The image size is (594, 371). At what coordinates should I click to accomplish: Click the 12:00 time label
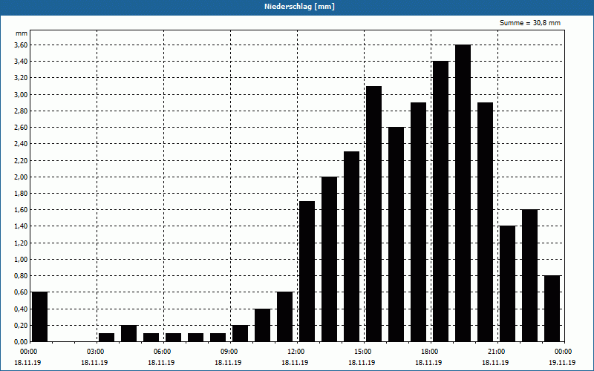pos(297,352)
